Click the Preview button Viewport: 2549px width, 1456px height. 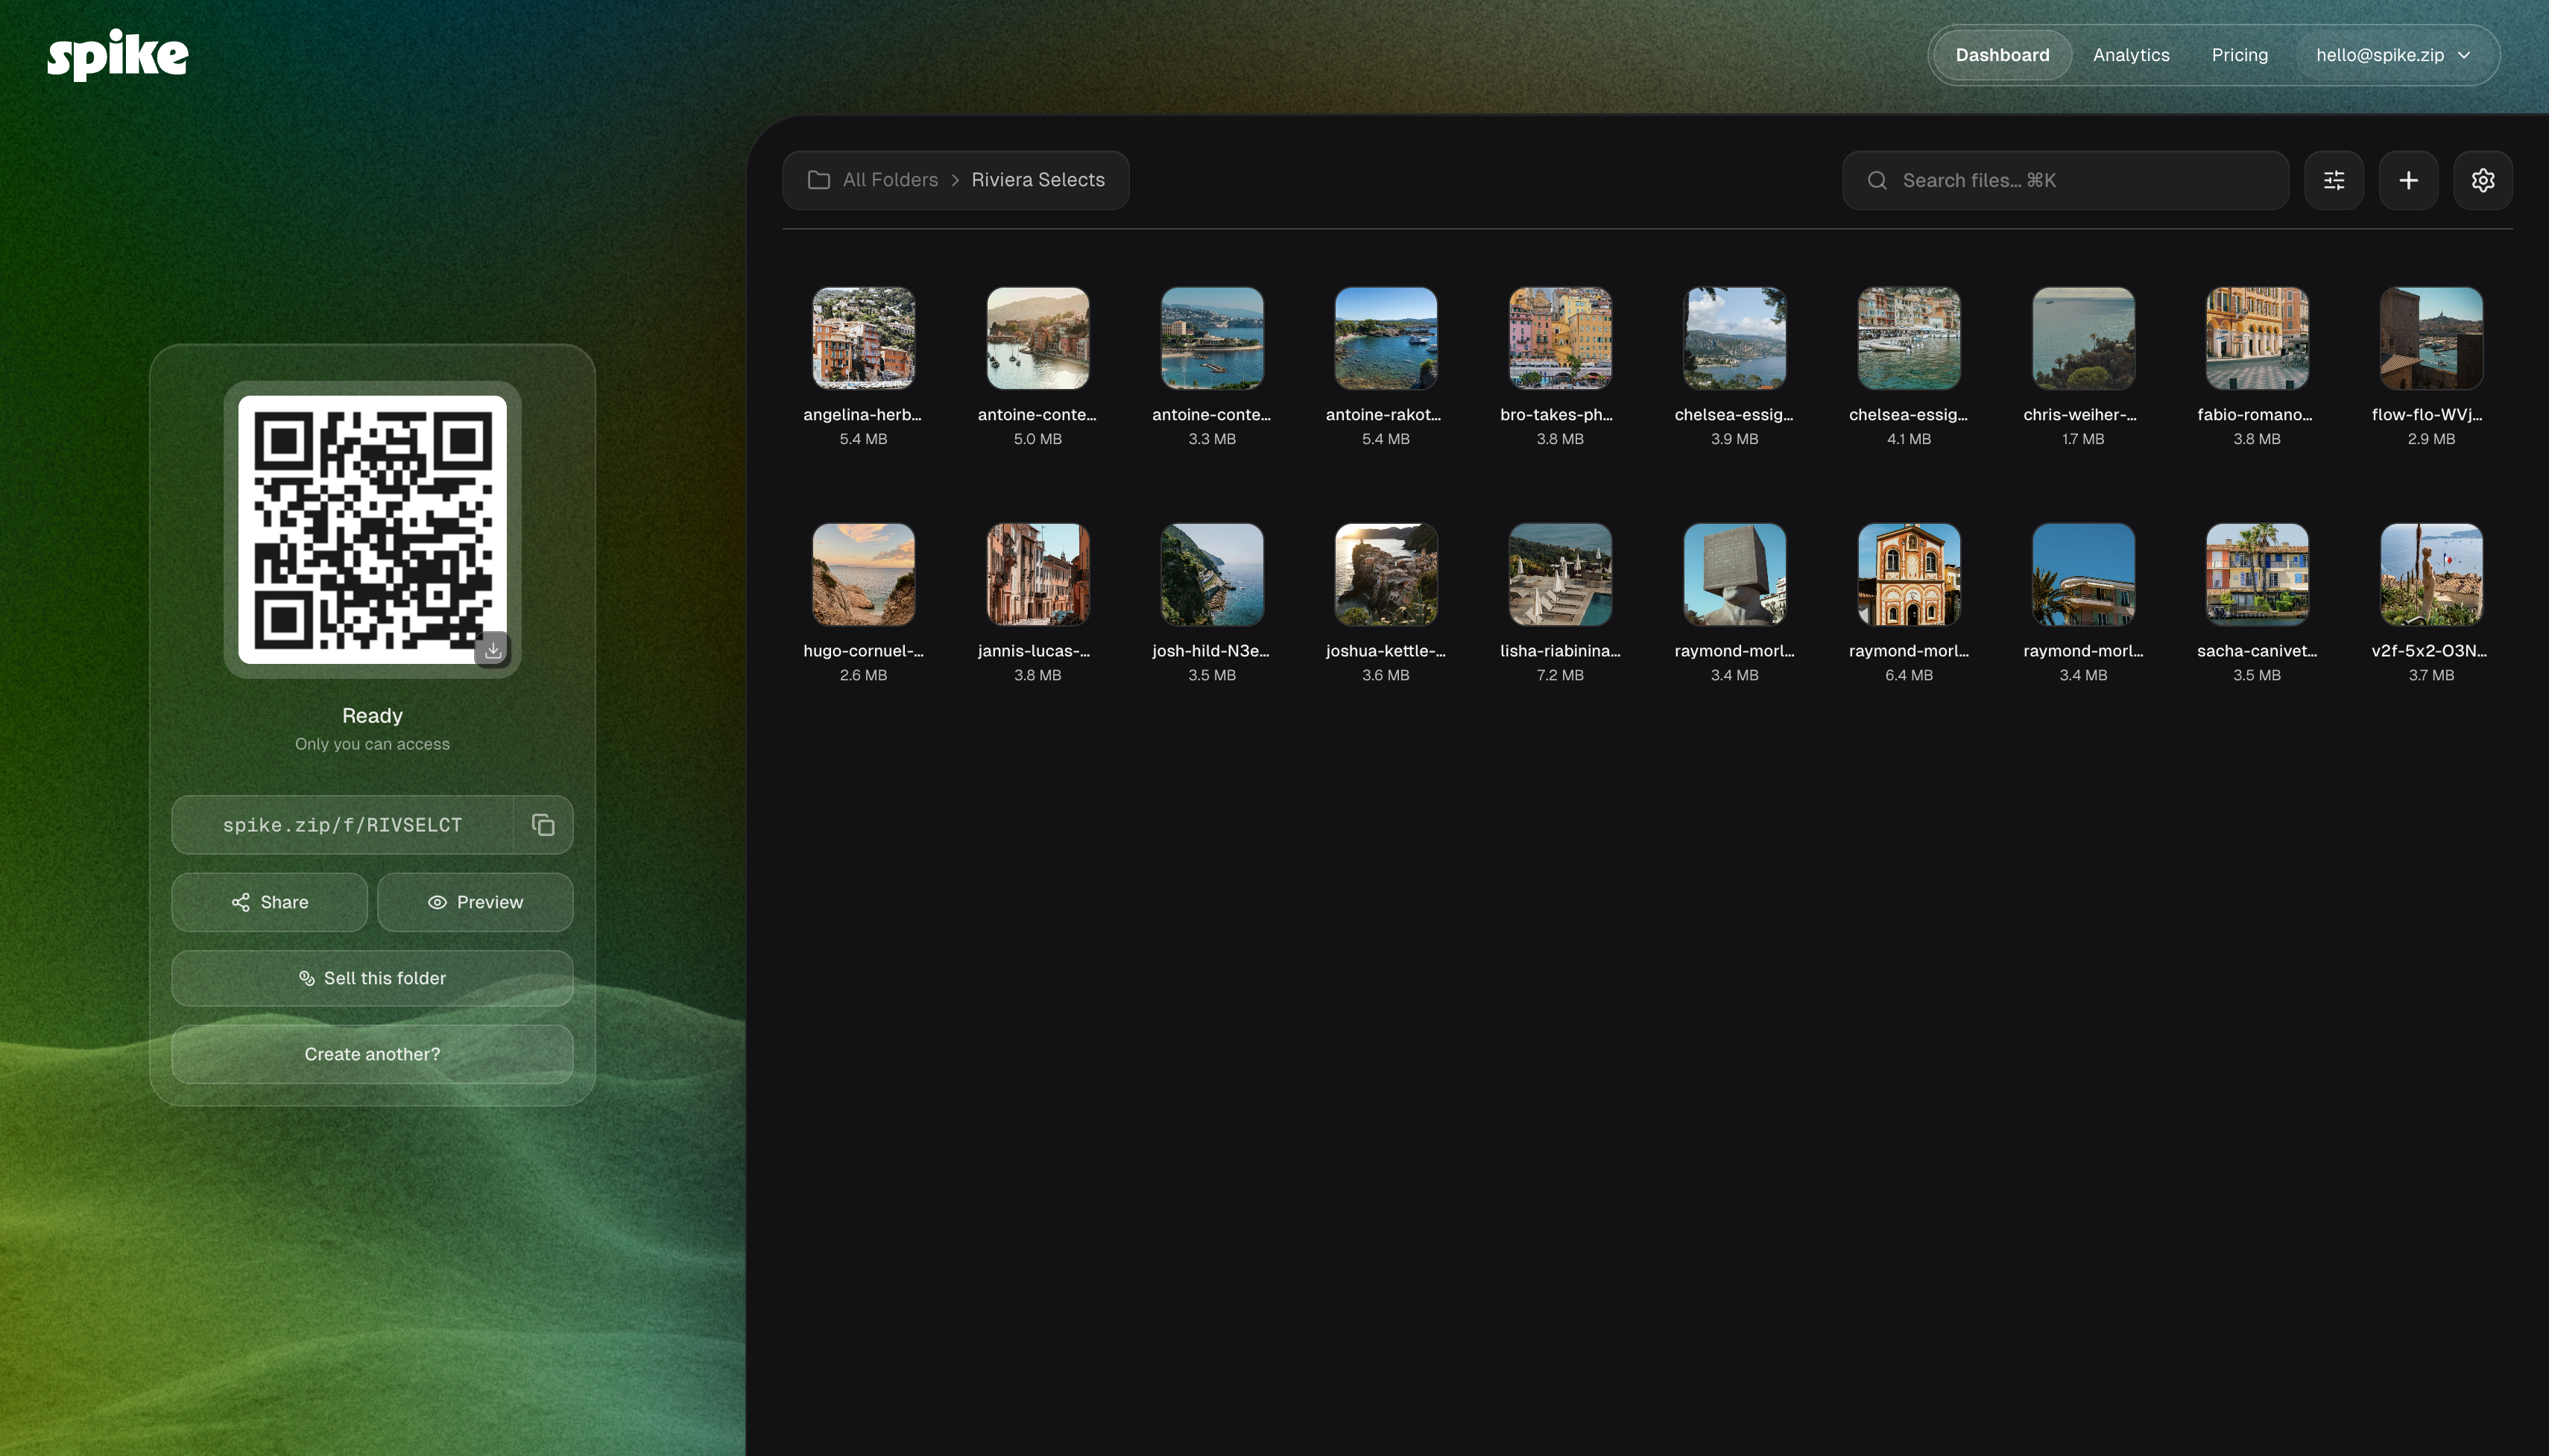(475, 902)
